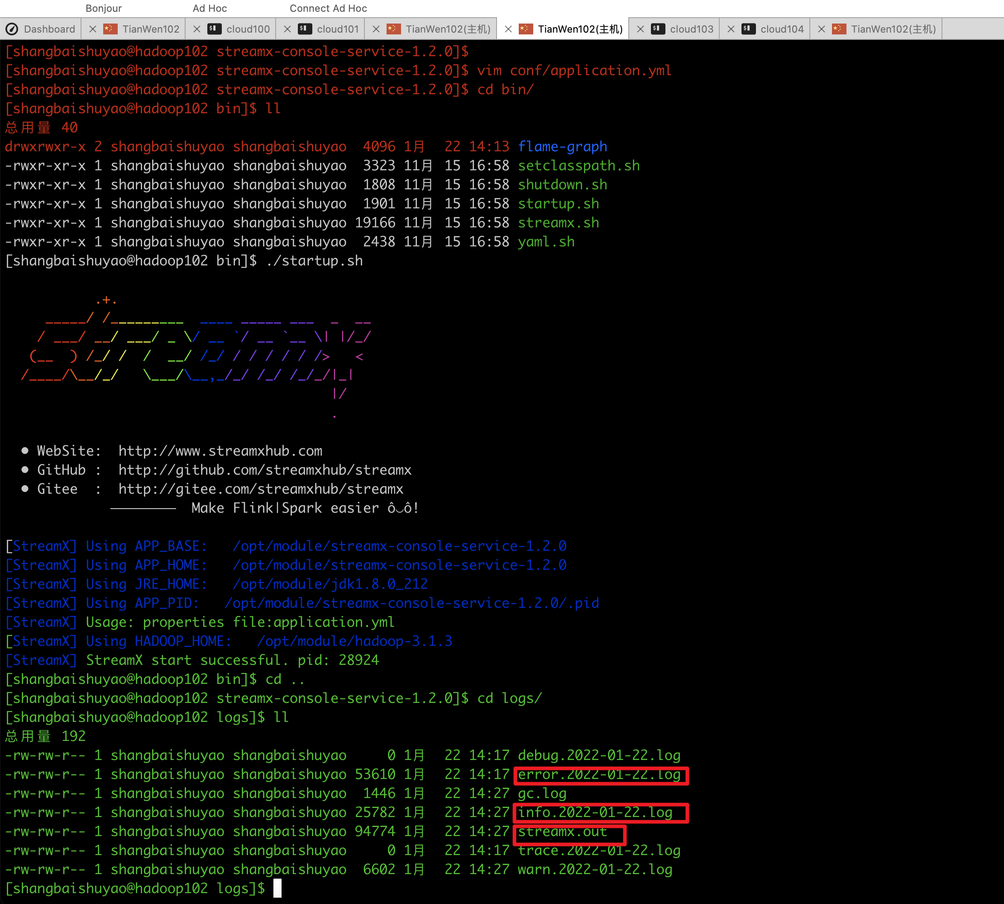The height and width of the screenshot is (904, 1004).
Task: Click flag icon on the active TianWen102(主机) tab
Action: click(526, 29)
